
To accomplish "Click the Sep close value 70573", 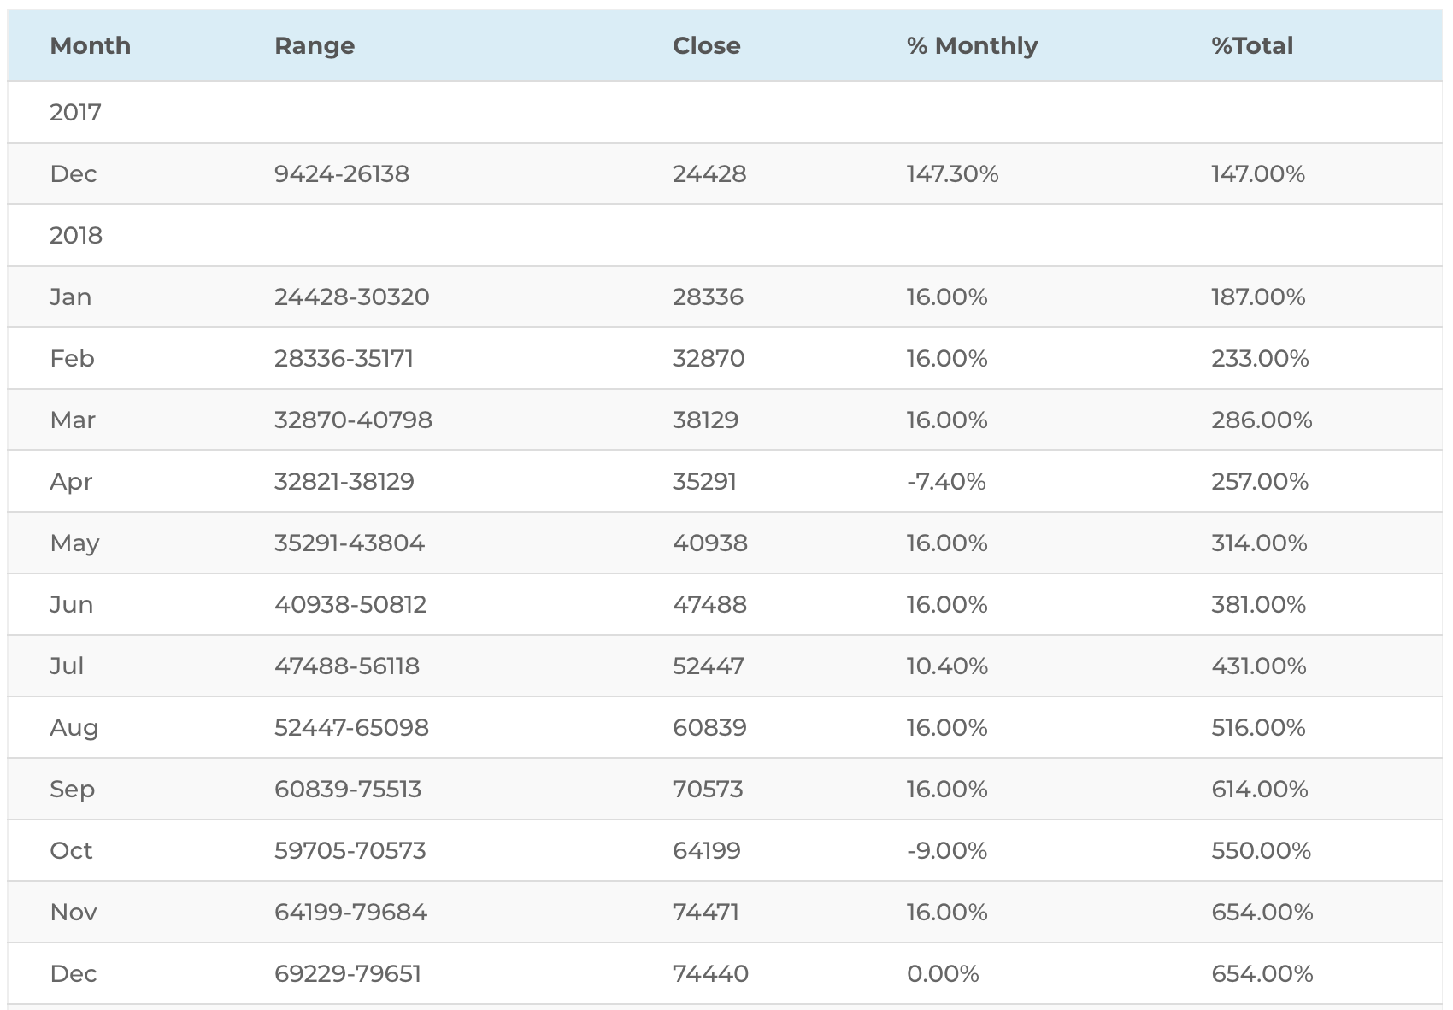I will click(708, 789).
